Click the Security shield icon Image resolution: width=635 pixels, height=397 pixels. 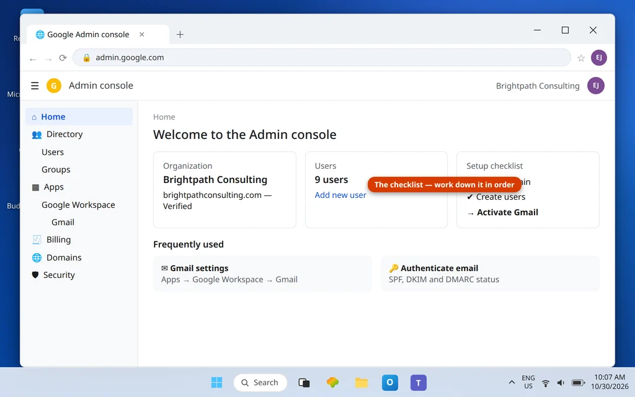point(35,275)
